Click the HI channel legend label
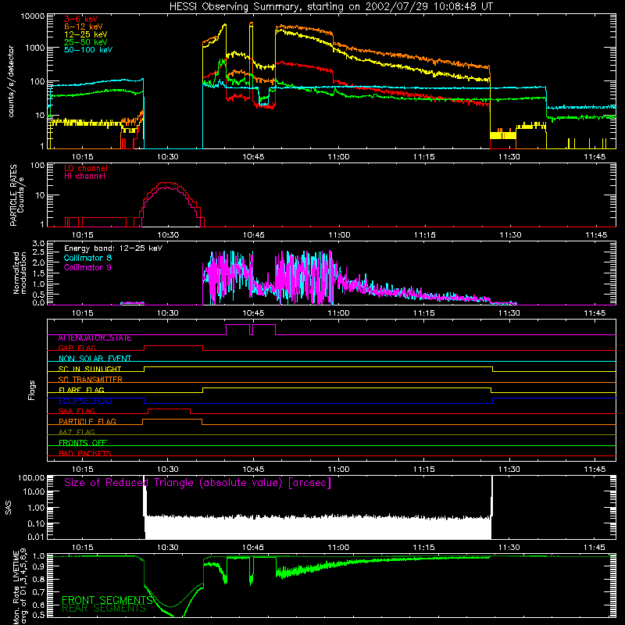This screenshot has width=625, height=625. pyautogui.click(x=84, y=177)
